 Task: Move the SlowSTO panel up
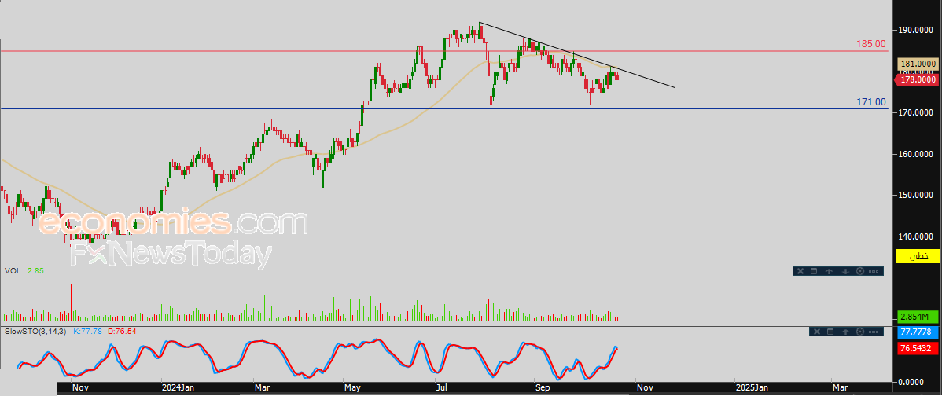click(845, 332)
